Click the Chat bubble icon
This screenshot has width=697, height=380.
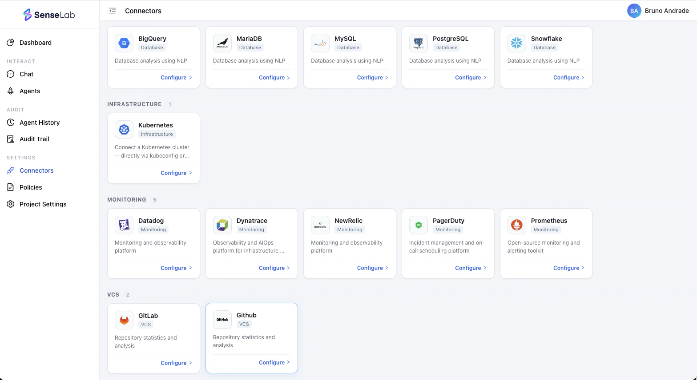(11, 74)
